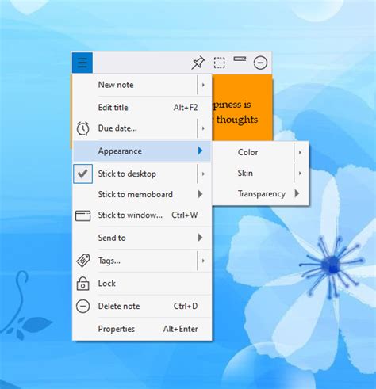Click the hamburger menu icon in note title bar
Screen dimensions: 376x389
[x=82, y=63]
